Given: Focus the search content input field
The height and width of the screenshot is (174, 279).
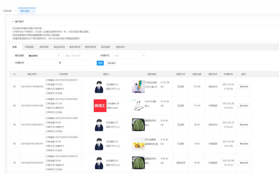Looking at the screenshot, I should tap(78, 56).
